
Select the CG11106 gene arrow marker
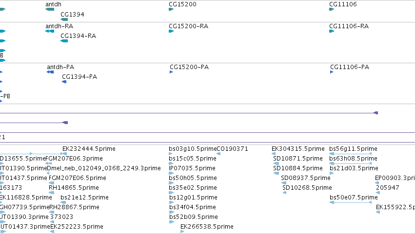tap(332, 9)
